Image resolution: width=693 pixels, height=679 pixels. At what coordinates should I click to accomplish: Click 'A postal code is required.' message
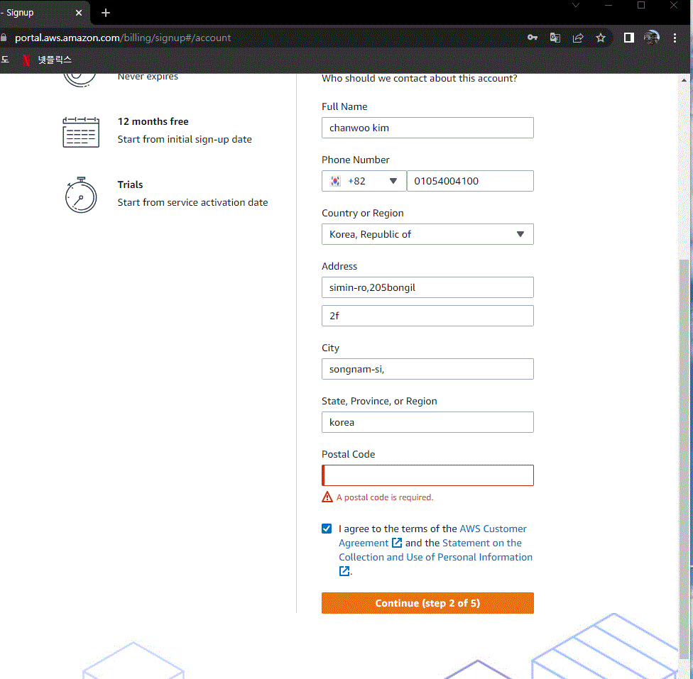[x=385, y=497]
